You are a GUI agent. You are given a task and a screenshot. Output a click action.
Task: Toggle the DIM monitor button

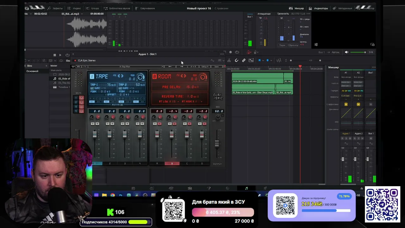tap(371, 52)
